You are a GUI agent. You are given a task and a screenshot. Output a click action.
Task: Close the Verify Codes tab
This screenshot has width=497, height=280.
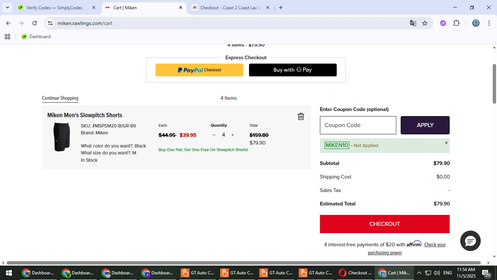coord(94,8)
